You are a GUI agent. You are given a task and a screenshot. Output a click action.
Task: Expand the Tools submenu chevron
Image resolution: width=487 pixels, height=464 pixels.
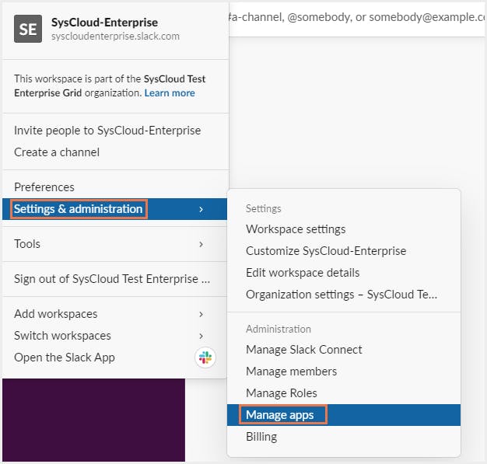[x=201, y=244]
